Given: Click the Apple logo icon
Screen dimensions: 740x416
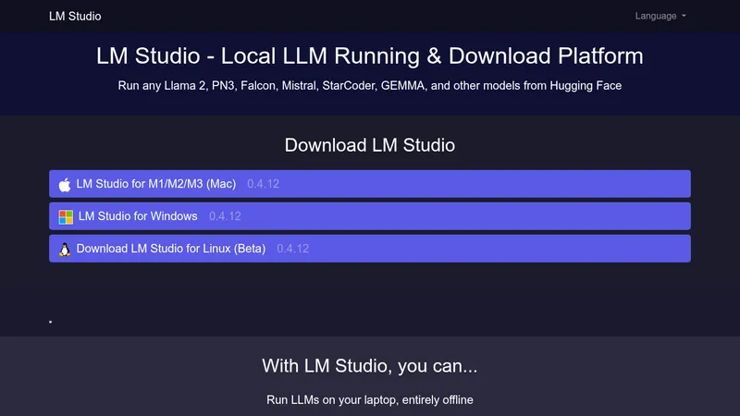Looking at the screenshot, I should (x=65, y=184).
